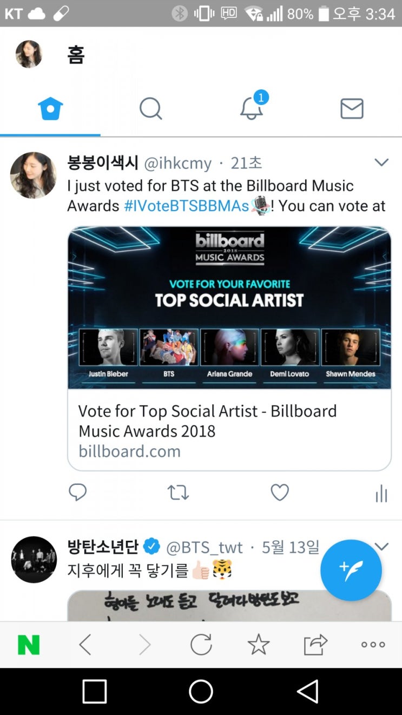Reply to the BTS vote tweet
Image resolution: width=402 pixels, height=715 pixels.
[78, 492]
